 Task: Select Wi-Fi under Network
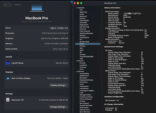82,69
